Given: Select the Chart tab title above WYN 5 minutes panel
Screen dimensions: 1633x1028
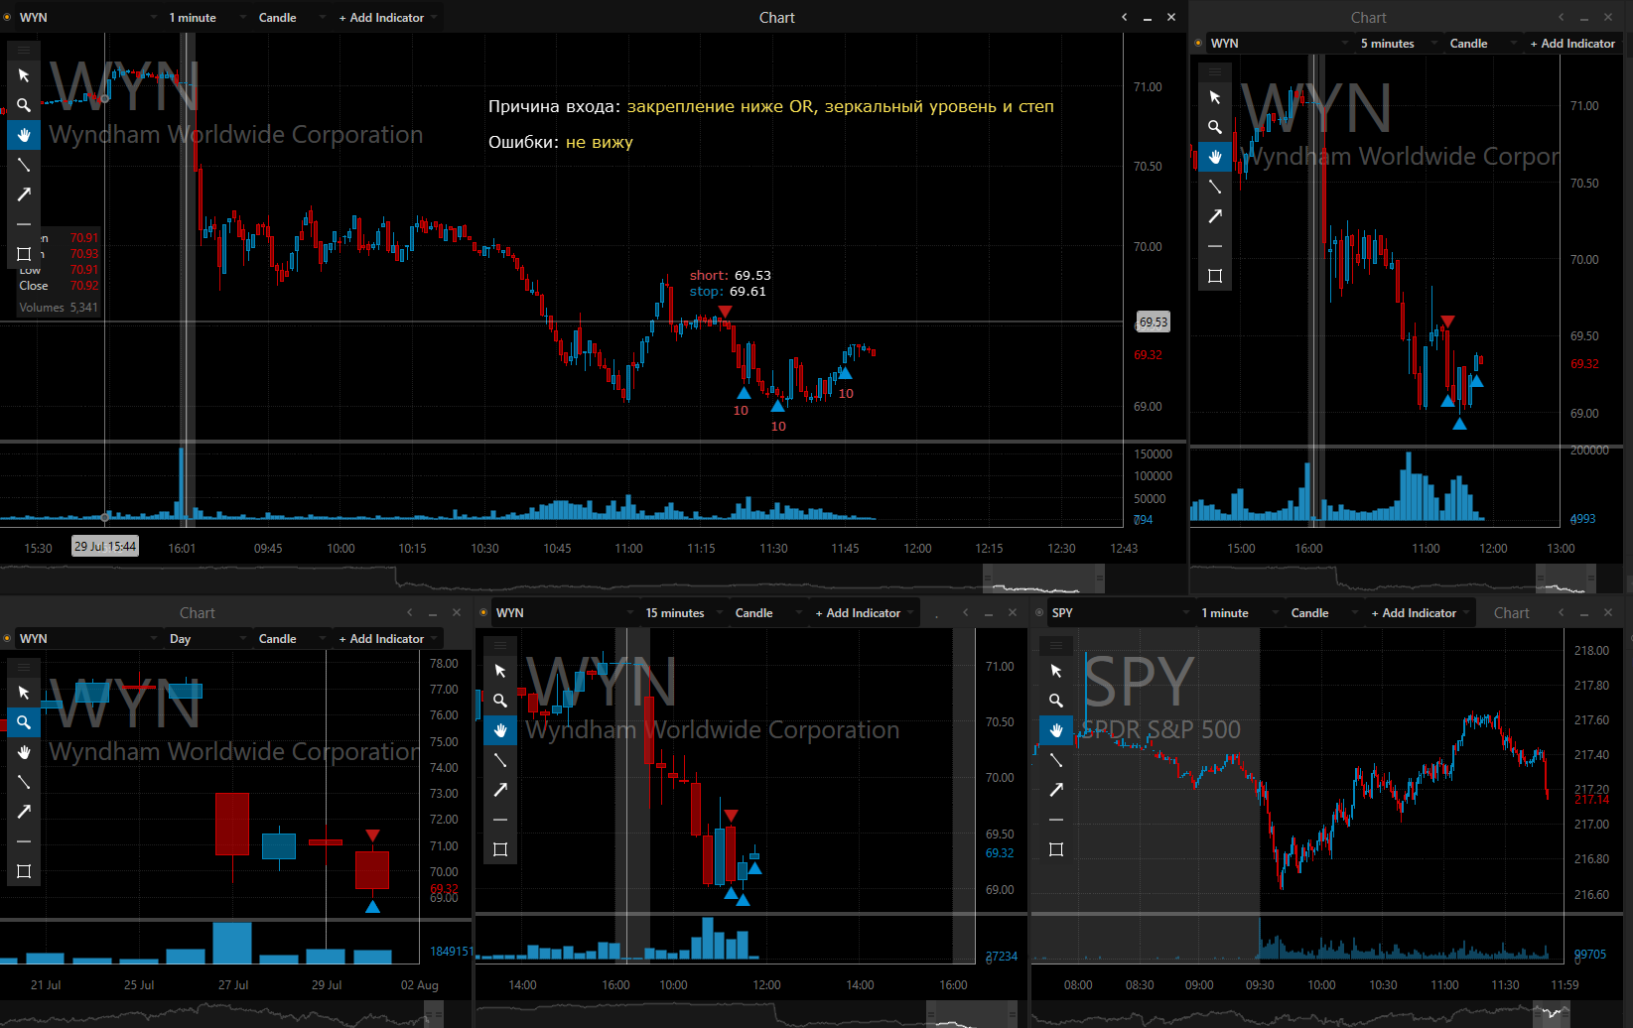Looking at the screenshot, I should [1368, 18].
